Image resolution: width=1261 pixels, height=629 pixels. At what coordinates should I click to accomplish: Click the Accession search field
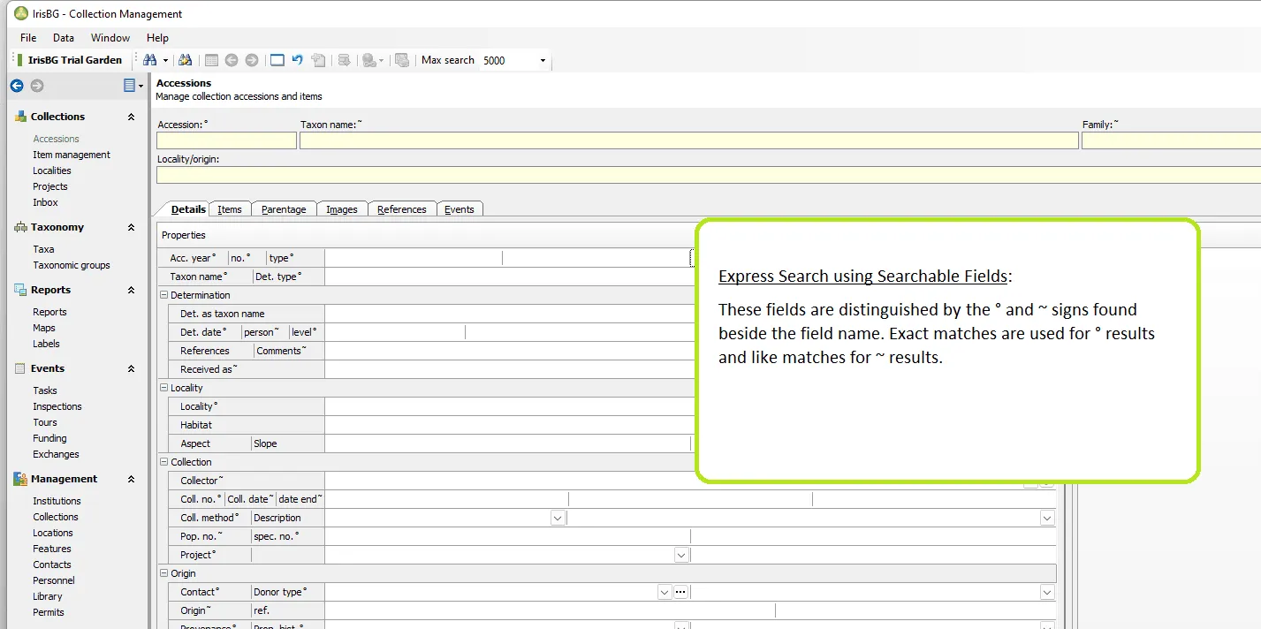[227, 140]
